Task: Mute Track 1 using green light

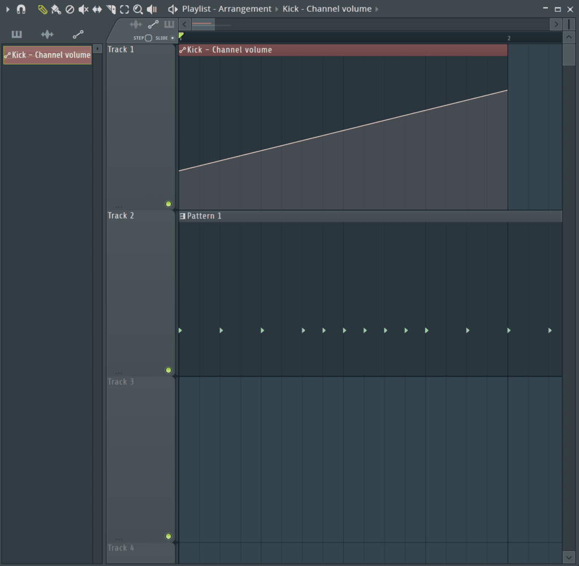Action: [x=168, y=204]
